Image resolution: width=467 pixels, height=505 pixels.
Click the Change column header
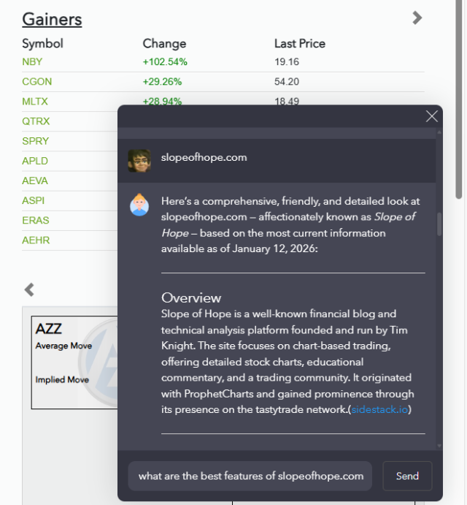click(164, 43)
